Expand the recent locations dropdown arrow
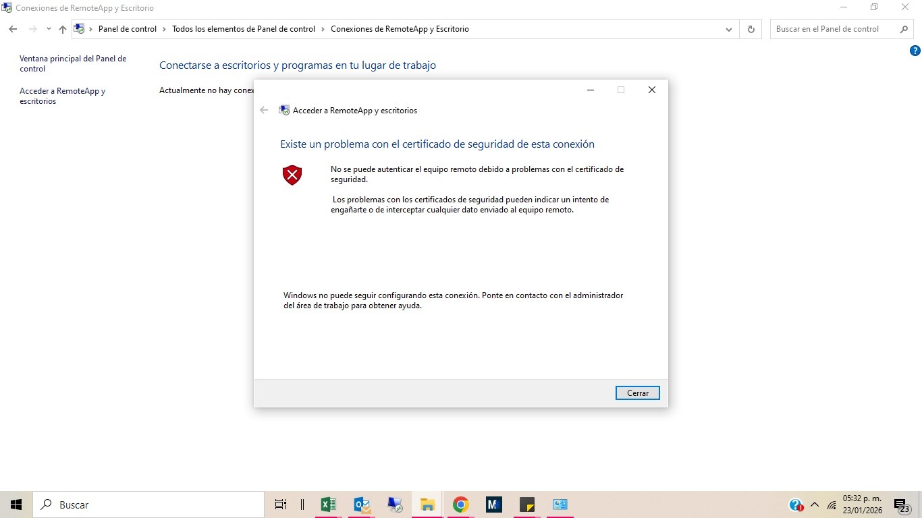This screenshot has height=518, width=922. (x=49, y=29)
